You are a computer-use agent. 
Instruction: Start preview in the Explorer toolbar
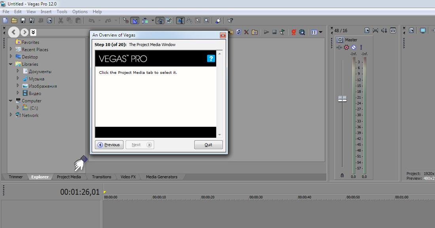pos(266,32)
